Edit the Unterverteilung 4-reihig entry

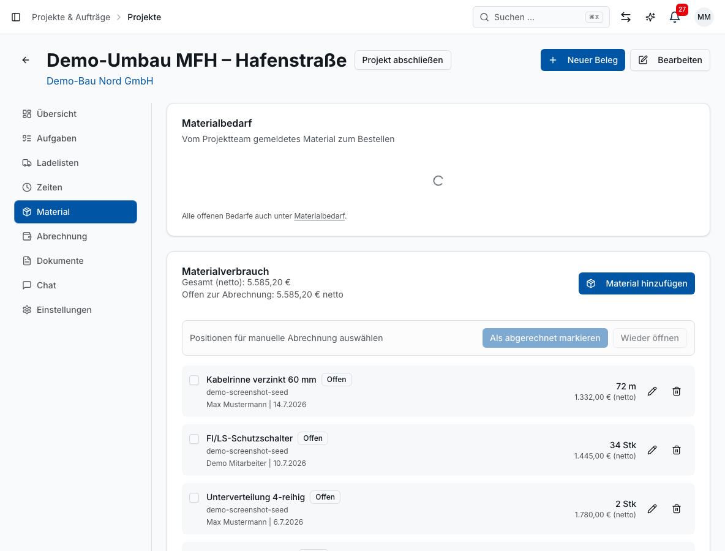coord(652,509)
